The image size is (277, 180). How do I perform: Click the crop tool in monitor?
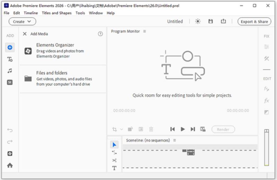tap(115, 129)
